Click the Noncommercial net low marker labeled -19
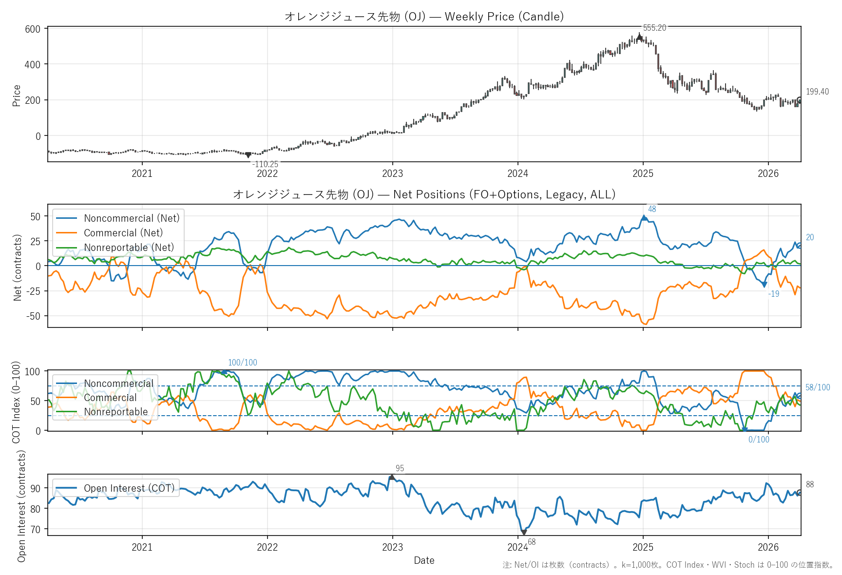The height and width of the screenshot is (575, 842). point(765,285)
